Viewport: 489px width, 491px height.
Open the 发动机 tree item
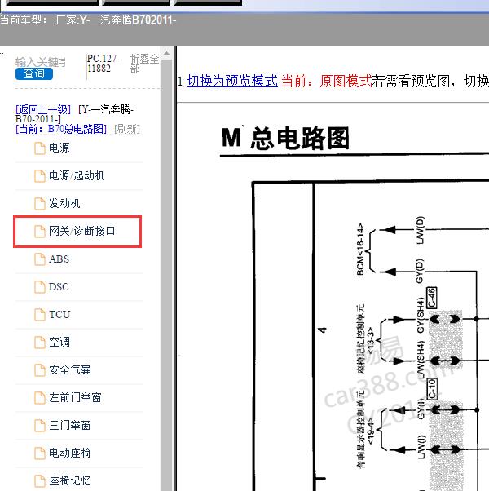pos(64,203)
